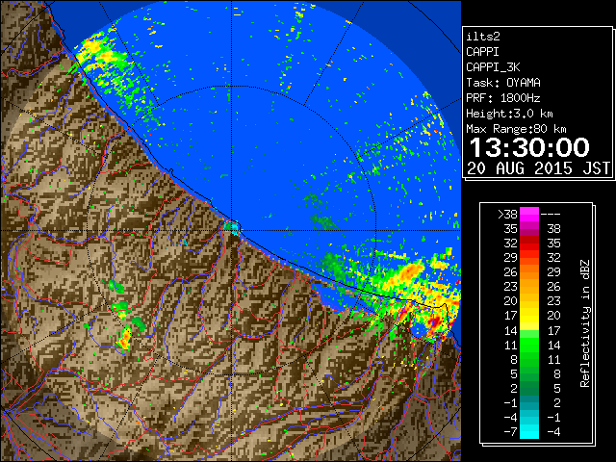Click the cyan -7 to -4 dBZ swatch

point(529,431)
